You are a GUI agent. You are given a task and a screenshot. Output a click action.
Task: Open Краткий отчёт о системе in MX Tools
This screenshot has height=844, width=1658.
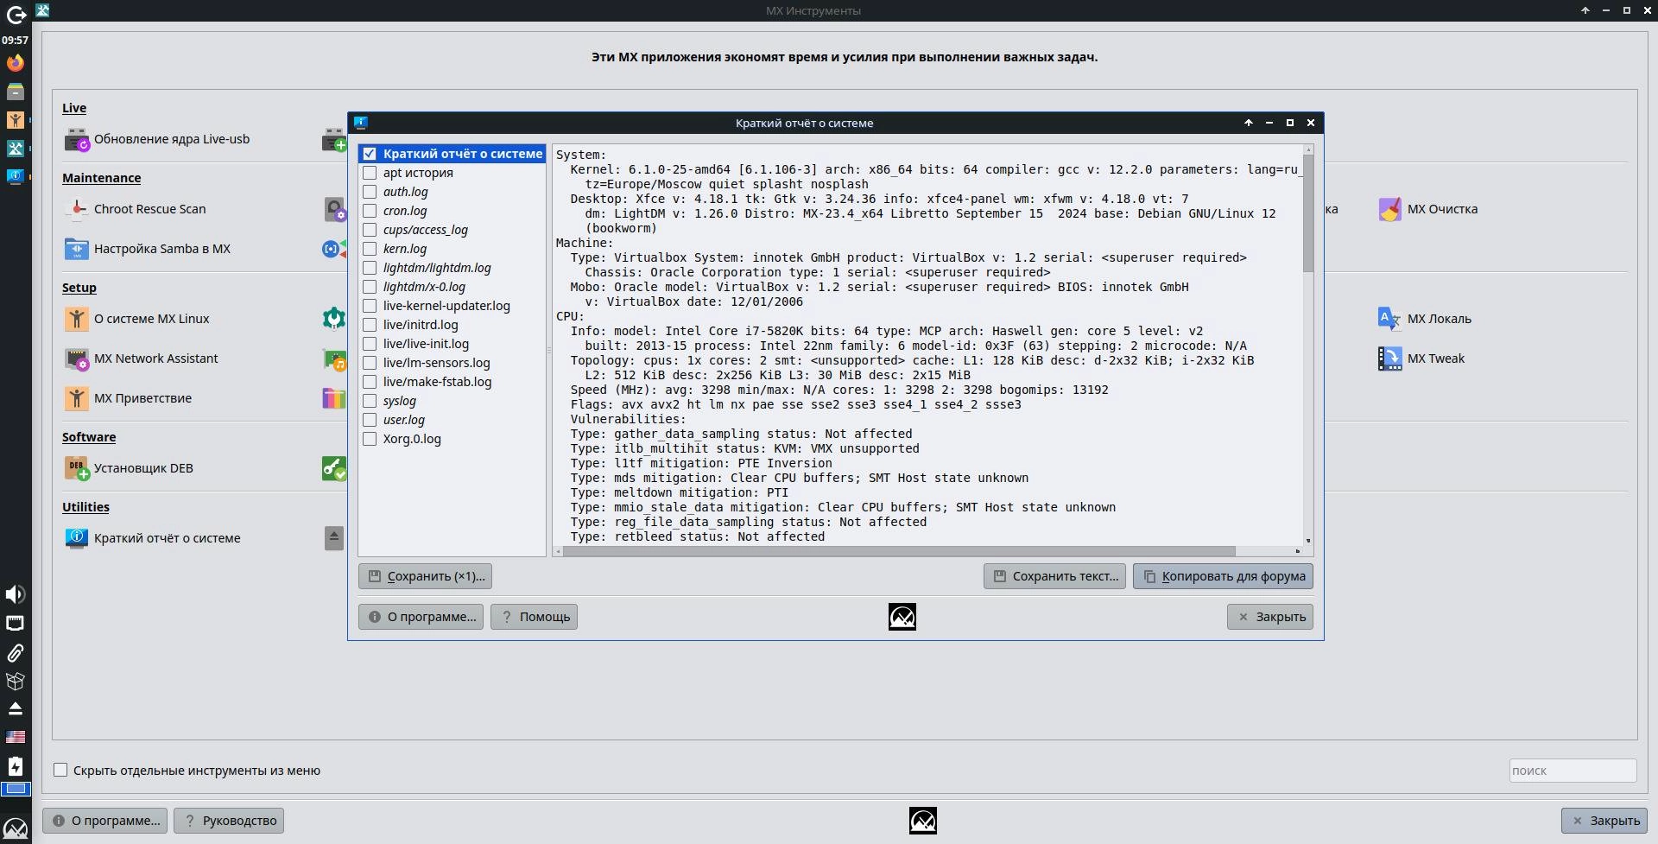coord(153,538)
